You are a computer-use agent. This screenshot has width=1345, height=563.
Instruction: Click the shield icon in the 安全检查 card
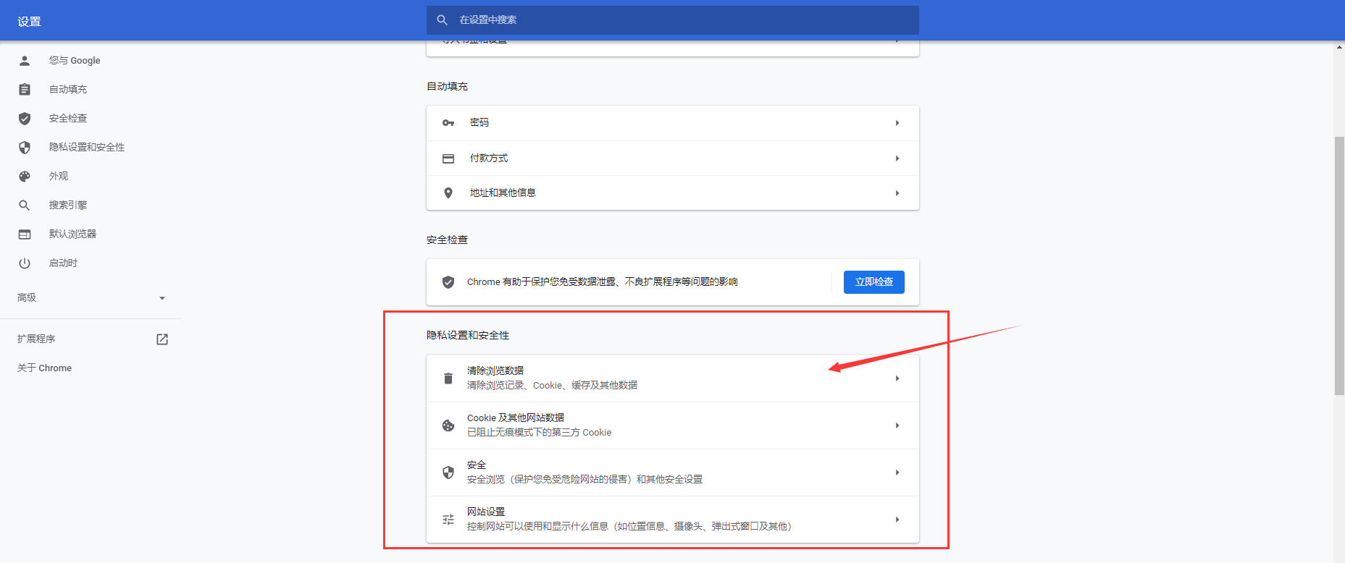coord(448,282)
